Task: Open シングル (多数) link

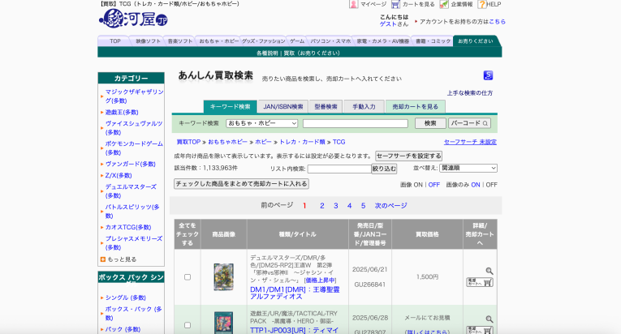Action: (126, 298)
